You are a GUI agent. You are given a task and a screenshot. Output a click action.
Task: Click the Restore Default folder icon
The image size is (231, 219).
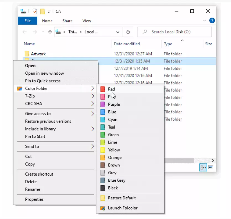click(x=103, y=198)
